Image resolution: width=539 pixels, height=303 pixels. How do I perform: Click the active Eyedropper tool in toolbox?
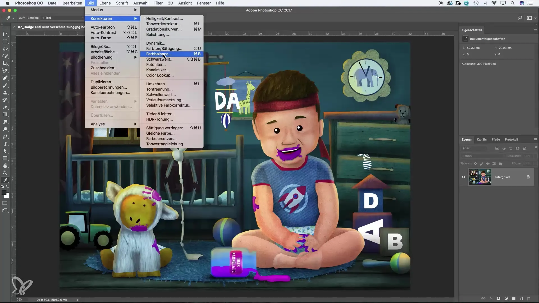[x=5, y=180]
